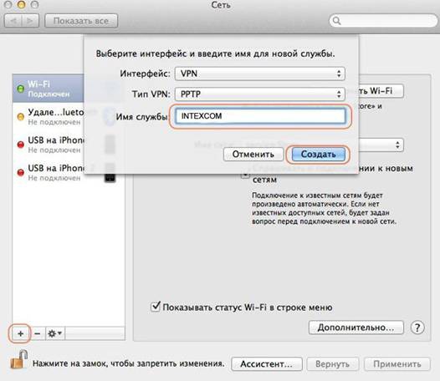Viewport: 440px width, 381px height.
Task: Expand the network name dropdown behind dialog
Action: click(x=397, y=145)
